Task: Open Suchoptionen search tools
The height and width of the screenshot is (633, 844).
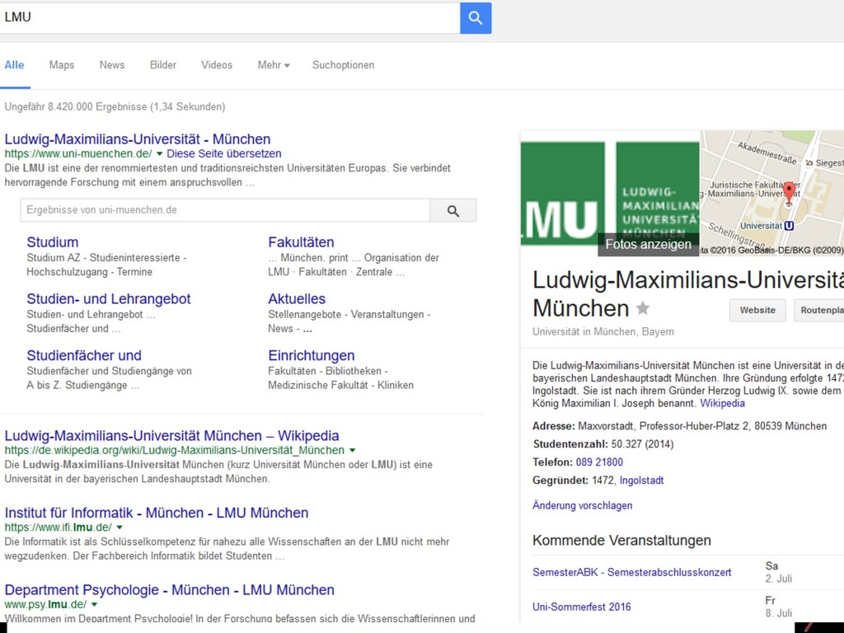Action: 344,65
